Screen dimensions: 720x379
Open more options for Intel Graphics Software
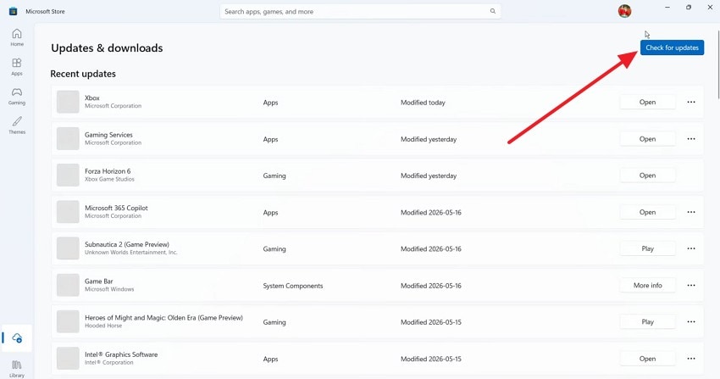(x=691, y=359)
